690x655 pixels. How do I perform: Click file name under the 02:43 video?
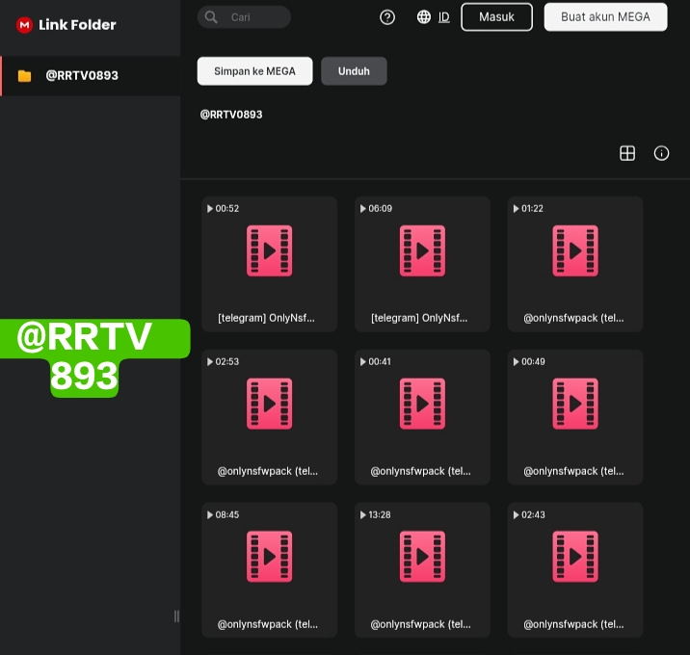[x=573, y=624]
